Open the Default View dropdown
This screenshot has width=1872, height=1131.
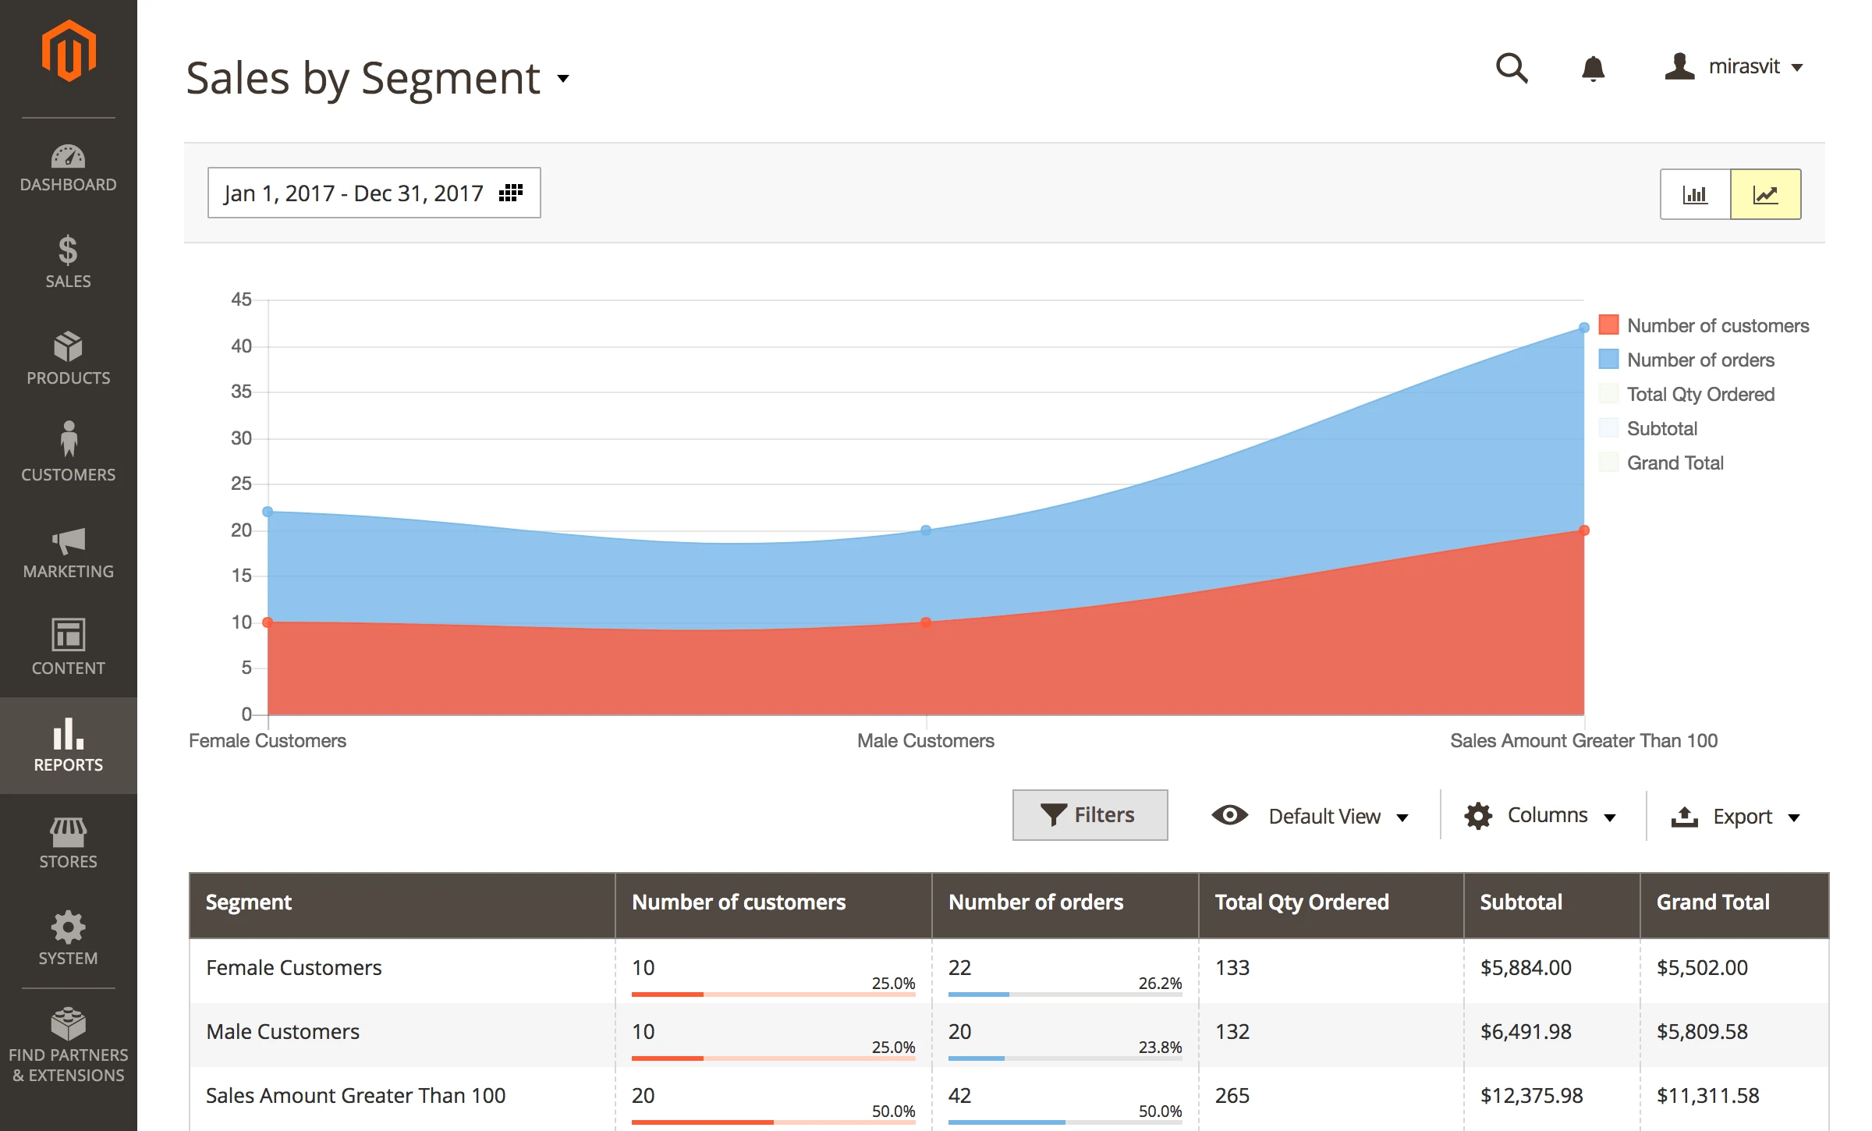click(1324, 816)
